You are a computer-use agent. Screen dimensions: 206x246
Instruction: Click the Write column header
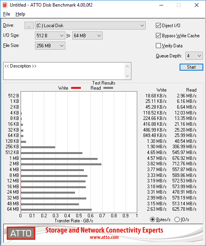coord(161,90)
